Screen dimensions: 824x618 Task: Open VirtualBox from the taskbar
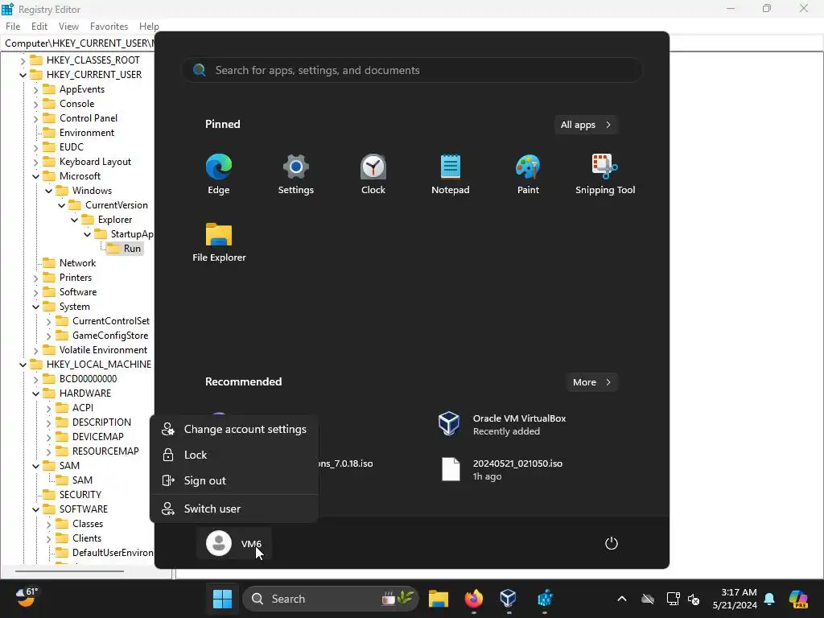[x=509, y=599]
